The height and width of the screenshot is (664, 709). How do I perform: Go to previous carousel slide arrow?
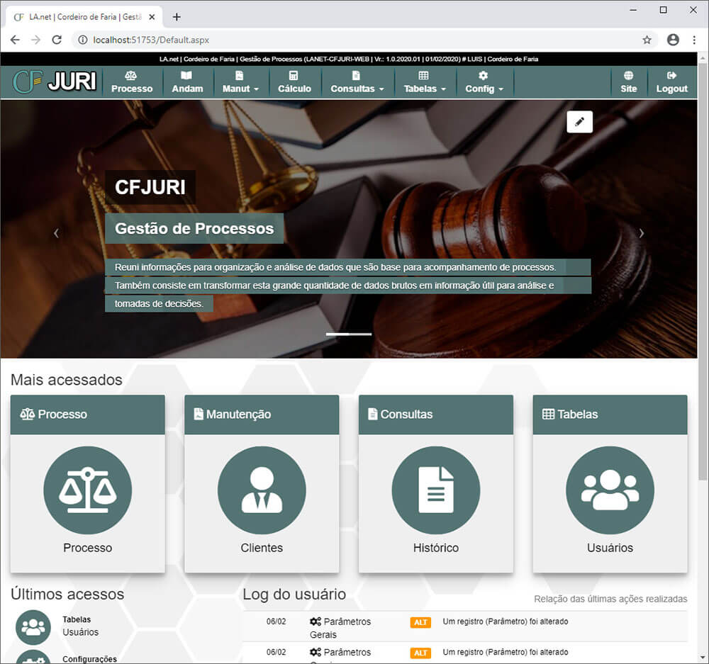[x=56, y=233]
